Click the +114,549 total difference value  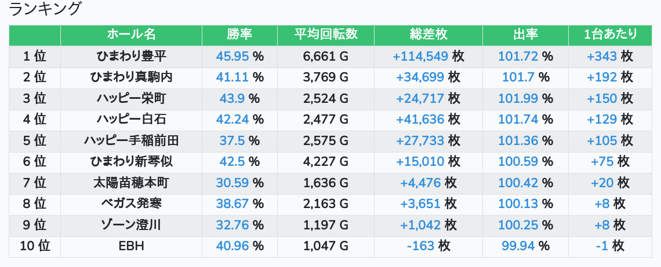[420, 56]
